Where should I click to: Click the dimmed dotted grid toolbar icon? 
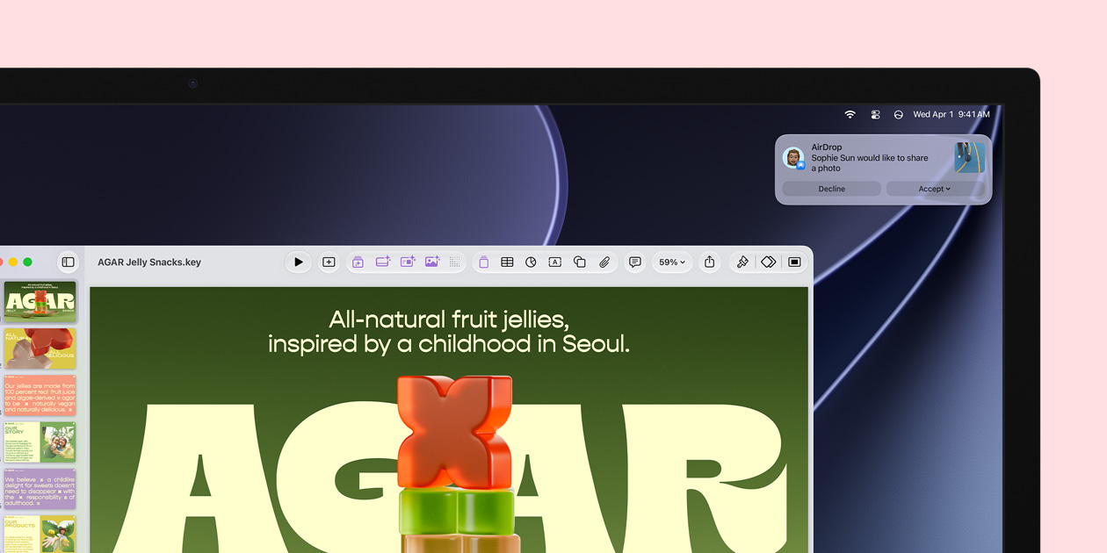(x=455, y=262)
